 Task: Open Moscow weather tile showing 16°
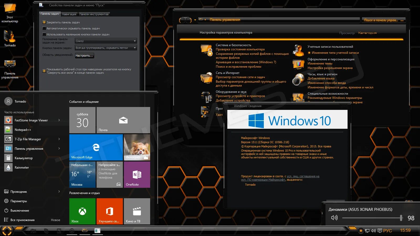pyautogui.click(x=82, y=175)
